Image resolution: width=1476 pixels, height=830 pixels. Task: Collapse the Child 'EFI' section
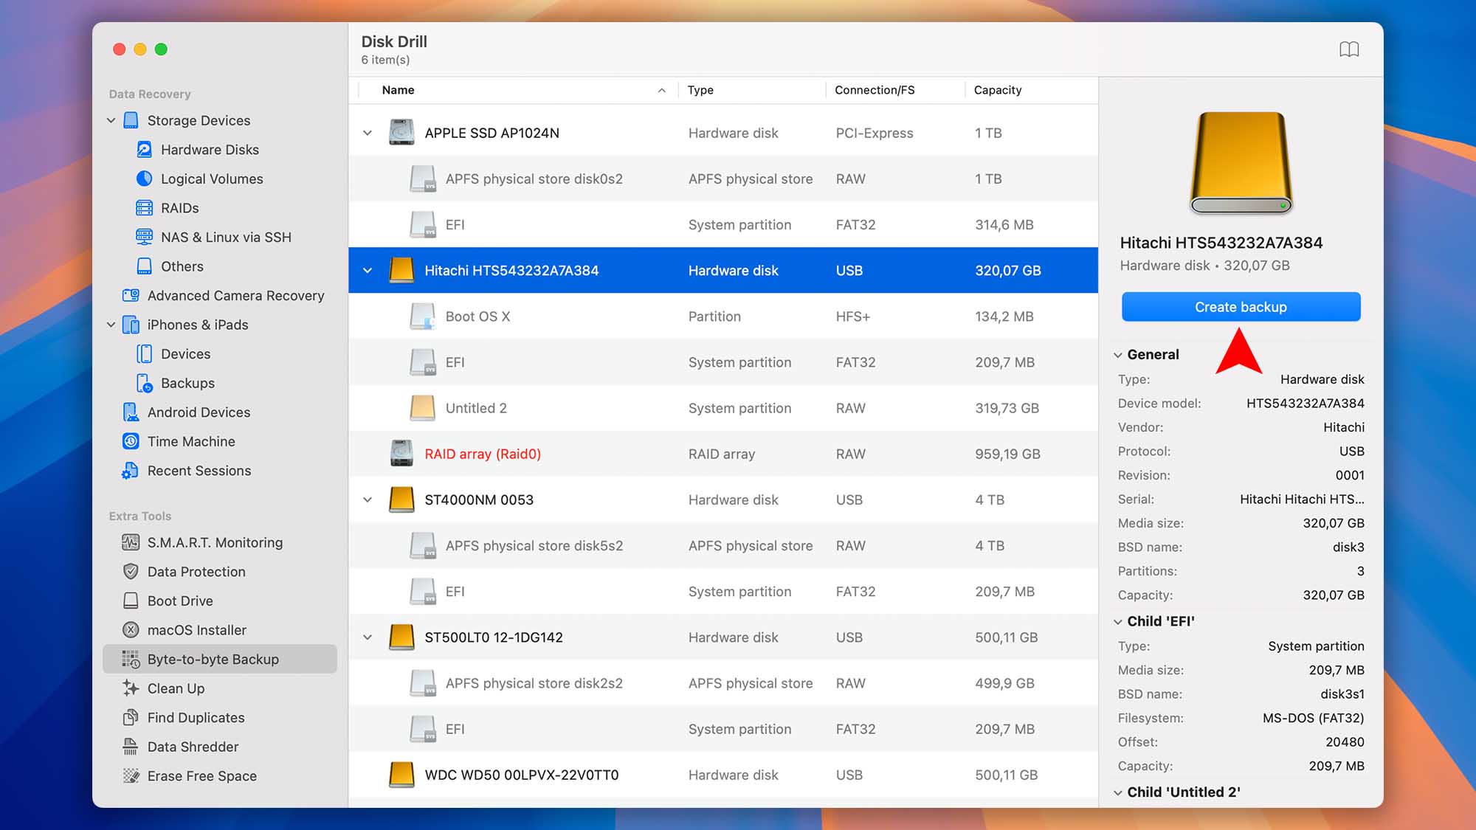click(x=1117, y=622)
